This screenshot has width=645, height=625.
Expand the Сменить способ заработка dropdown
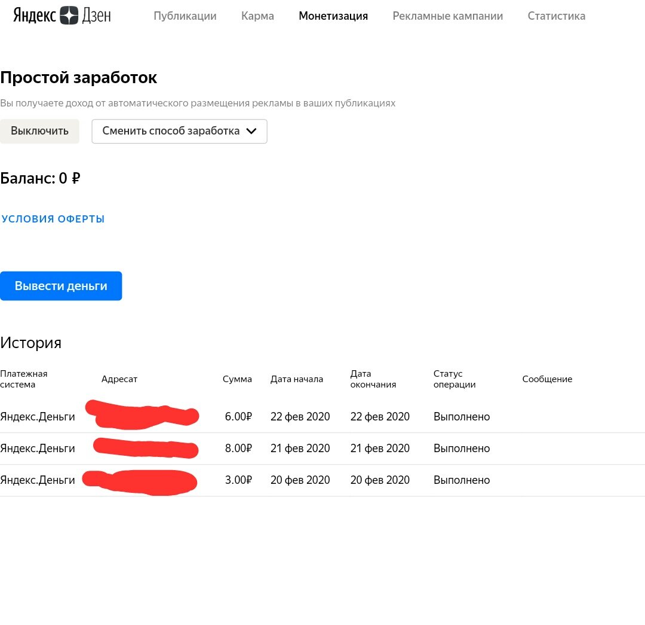click(x=179, y=131)
